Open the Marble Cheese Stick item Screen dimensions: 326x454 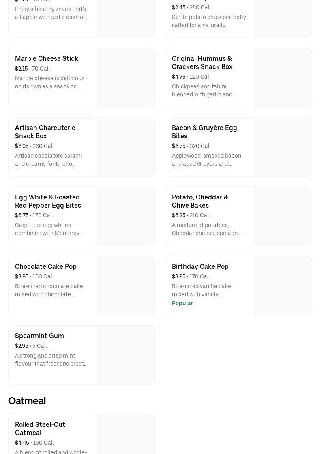[x=47, y=58]
